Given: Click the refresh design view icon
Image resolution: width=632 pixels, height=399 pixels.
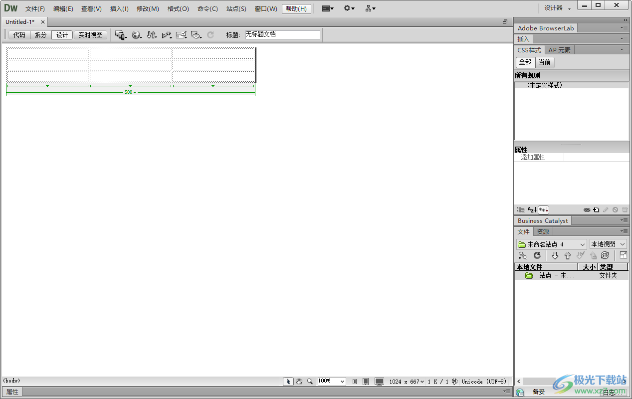Looking at the screenshot, I should coord(211,35).
